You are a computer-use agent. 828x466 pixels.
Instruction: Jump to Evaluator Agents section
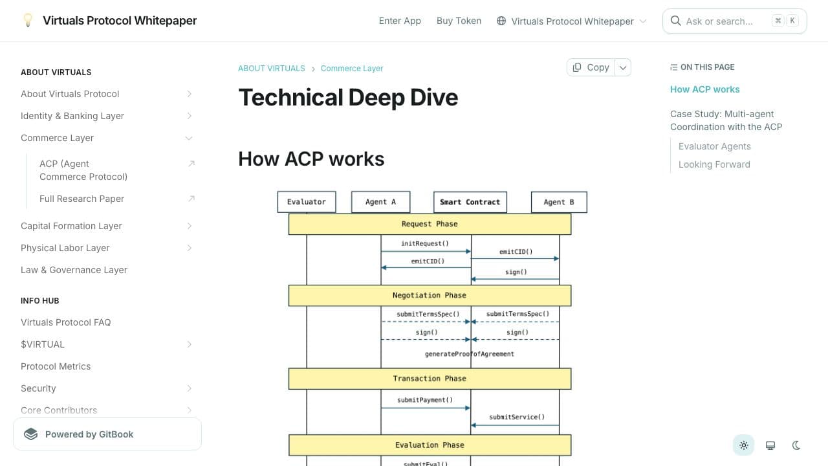click(714, 146)
